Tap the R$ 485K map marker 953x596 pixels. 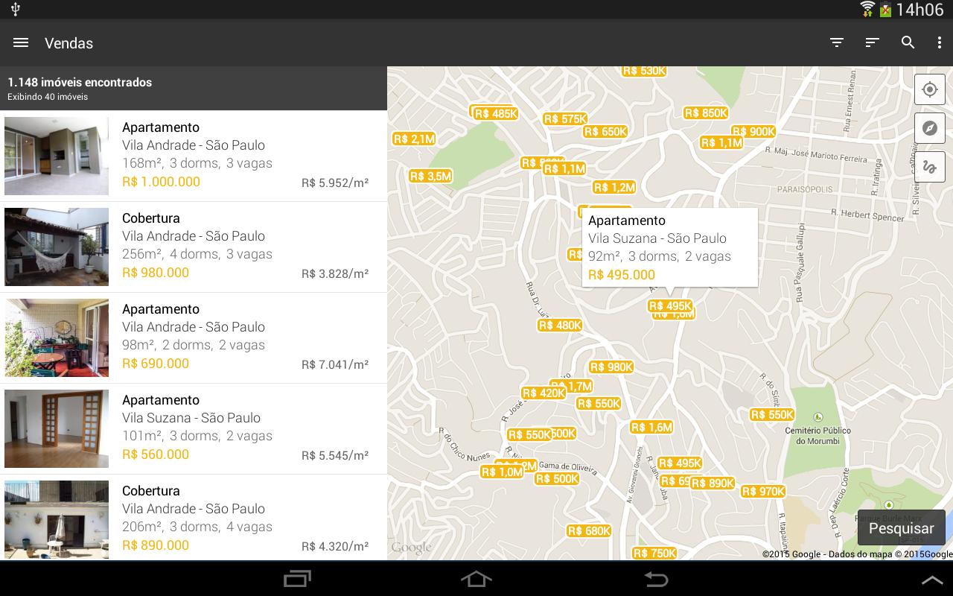(496, 113)
